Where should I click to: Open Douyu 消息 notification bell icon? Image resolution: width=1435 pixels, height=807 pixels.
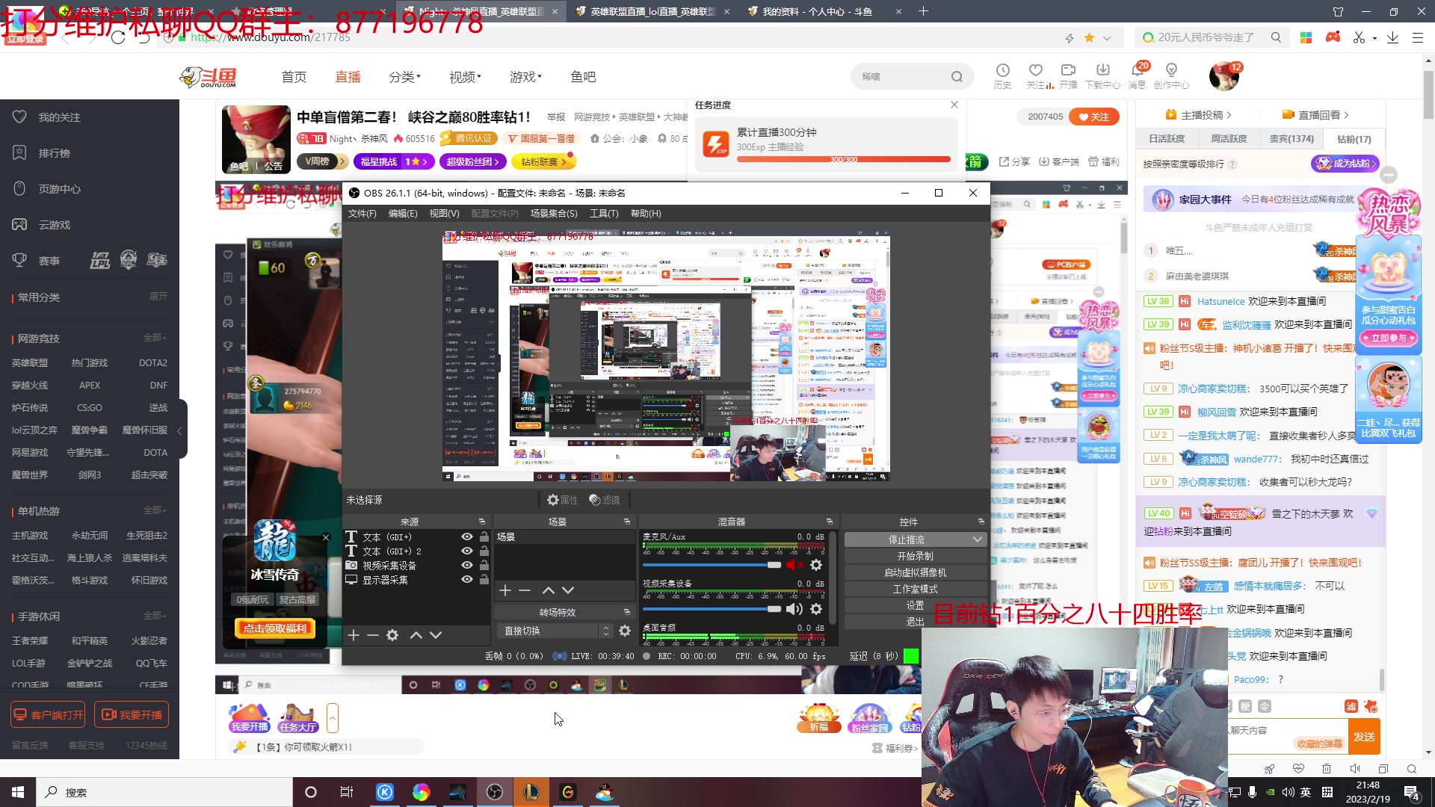pos(1138,71)
